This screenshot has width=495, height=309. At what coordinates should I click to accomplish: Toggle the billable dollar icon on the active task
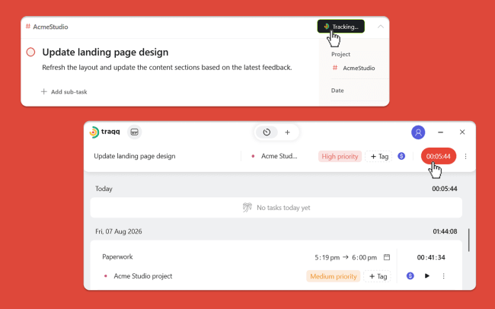coord(401,156)
